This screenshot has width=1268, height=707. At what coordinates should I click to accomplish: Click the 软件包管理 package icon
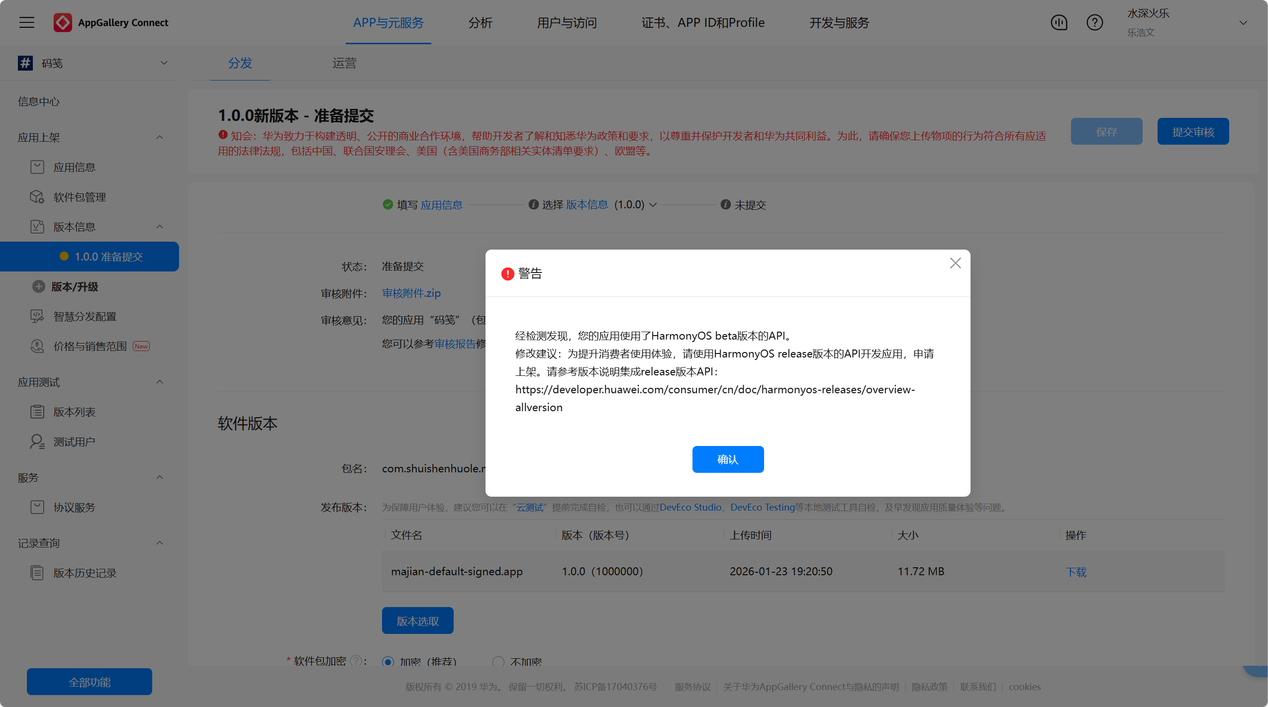tap(37, 197)
